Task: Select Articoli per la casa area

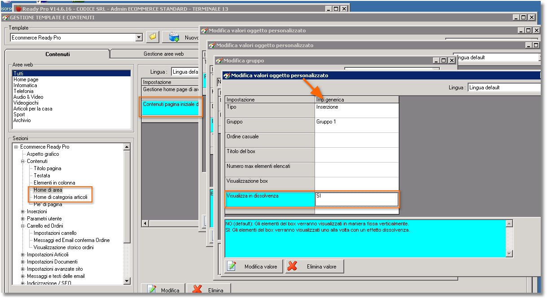Action: point(33,109)
